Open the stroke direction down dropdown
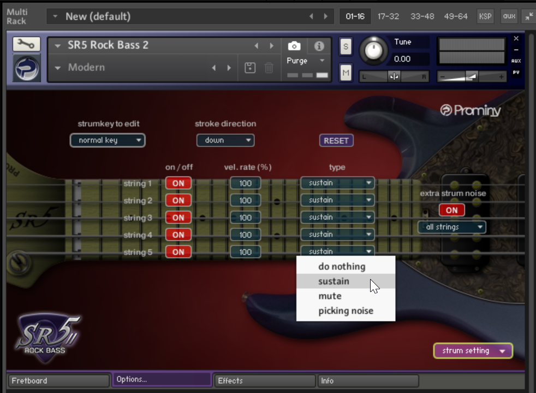The image size is (536, 393). [x=225, y=140]
